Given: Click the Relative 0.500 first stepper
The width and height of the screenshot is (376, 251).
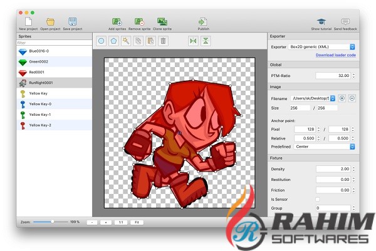Looking at the screenshot, I should [x=318, y=138].
